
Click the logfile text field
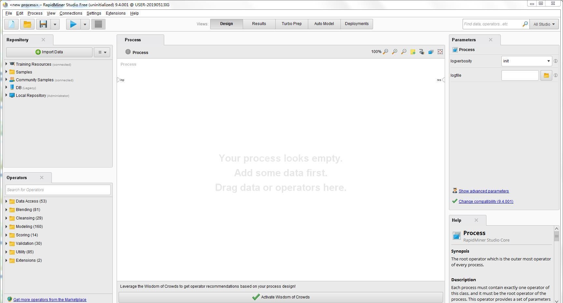520,75
